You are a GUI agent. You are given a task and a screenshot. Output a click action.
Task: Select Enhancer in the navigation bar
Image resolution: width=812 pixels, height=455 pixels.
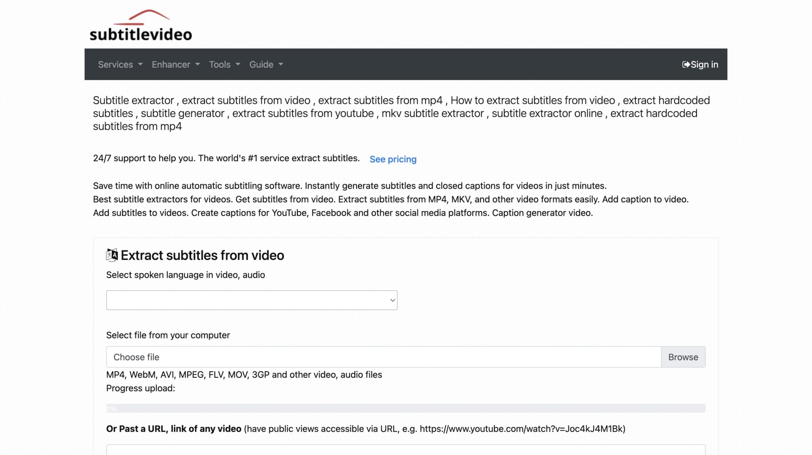tap(171, 64)
